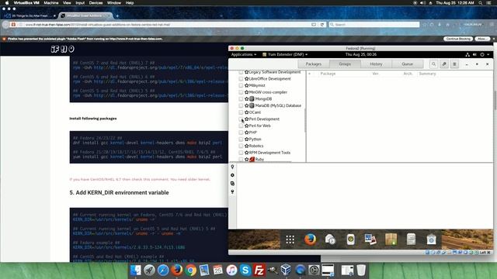This screenshot has height=279, width=497.
Task: Click Firefox page reload button
Action: [322, 25]
